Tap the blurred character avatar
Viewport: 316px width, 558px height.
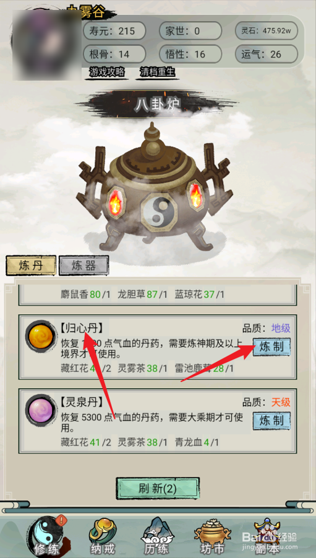pos(47,45)
